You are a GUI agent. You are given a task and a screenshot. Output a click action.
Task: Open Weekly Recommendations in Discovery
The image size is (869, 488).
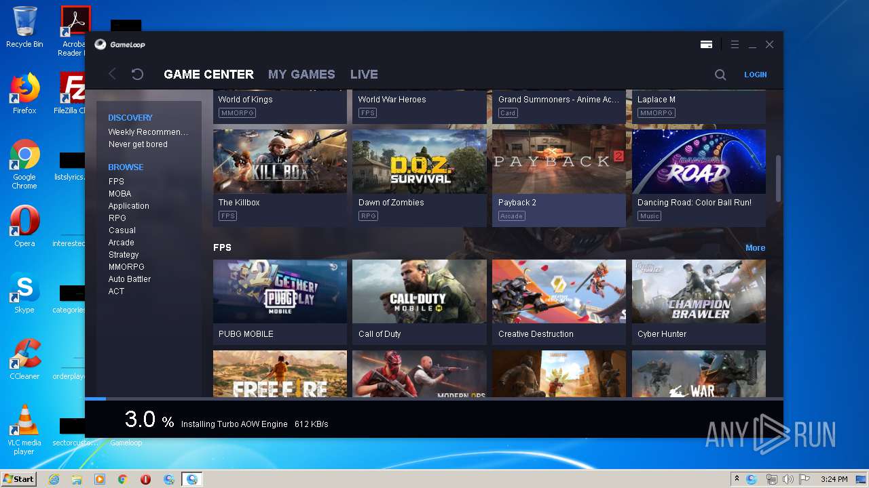point(149,132)
